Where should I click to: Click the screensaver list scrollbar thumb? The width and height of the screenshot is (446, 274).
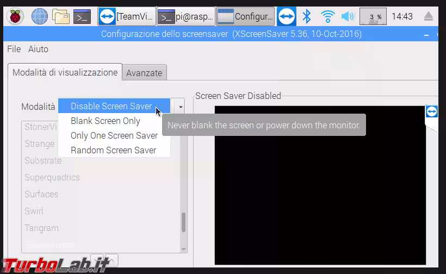[183, 222]
